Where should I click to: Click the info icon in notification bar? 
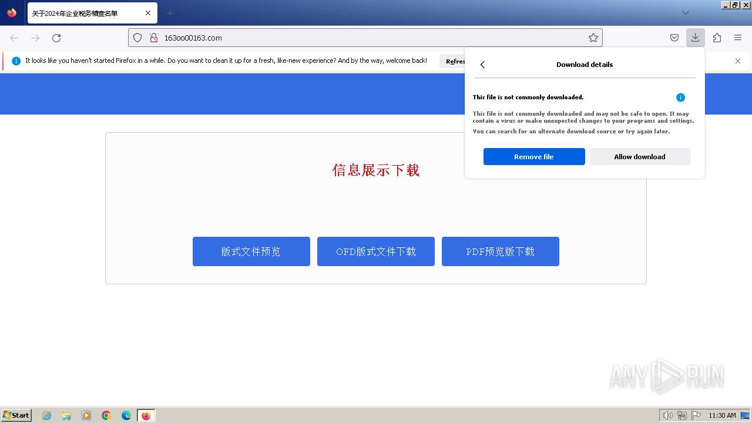click(x=16, y=61)
